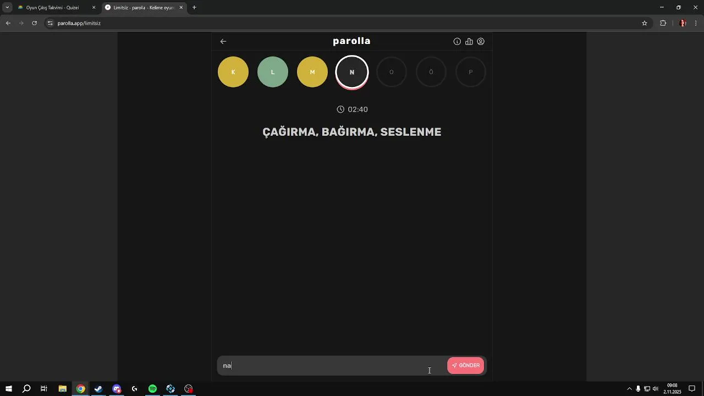
Task: Open Windows taskbar search
Action: pos(26,389)
